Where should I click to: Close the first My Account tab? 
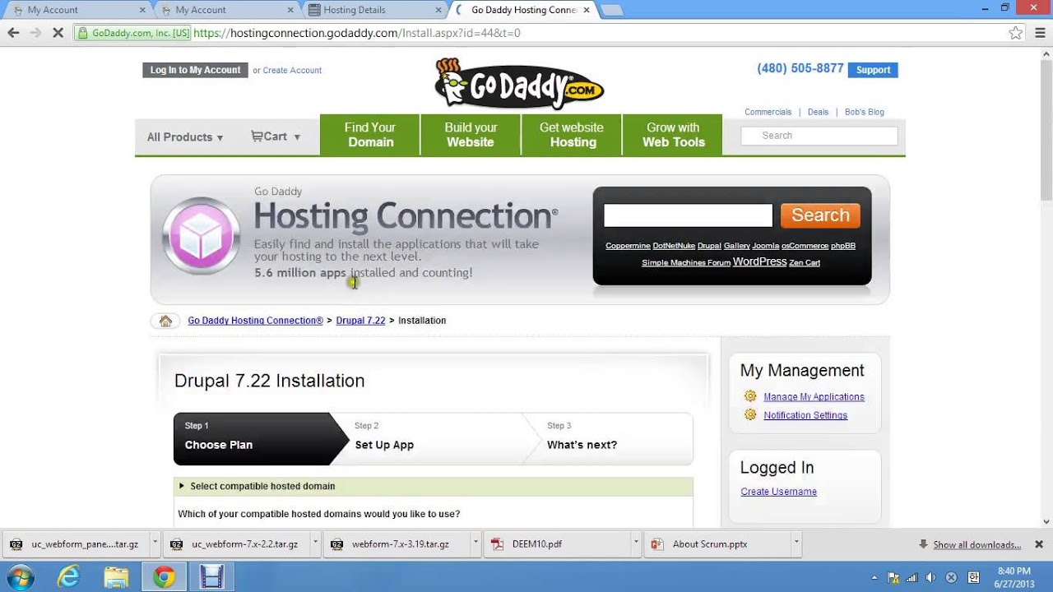(141, 10)
